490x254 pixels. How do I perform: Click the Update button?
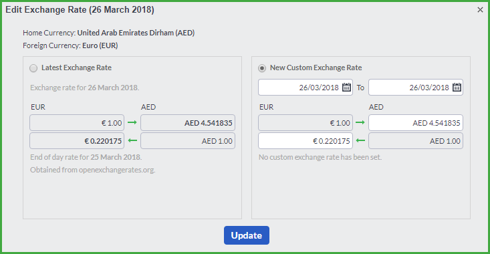click(x=247, y=235)
